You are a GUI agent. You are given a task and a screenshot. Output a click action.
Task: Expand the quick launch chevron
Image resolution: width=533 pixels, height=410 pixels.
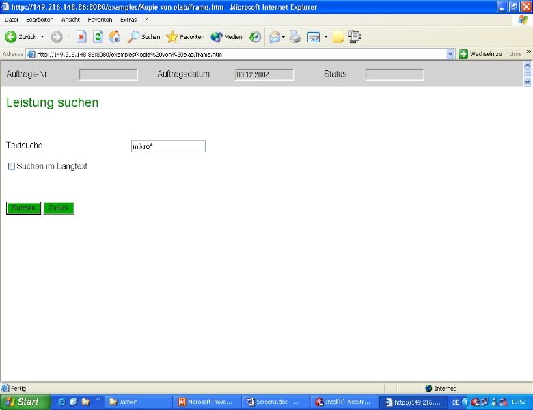(98, 400)
